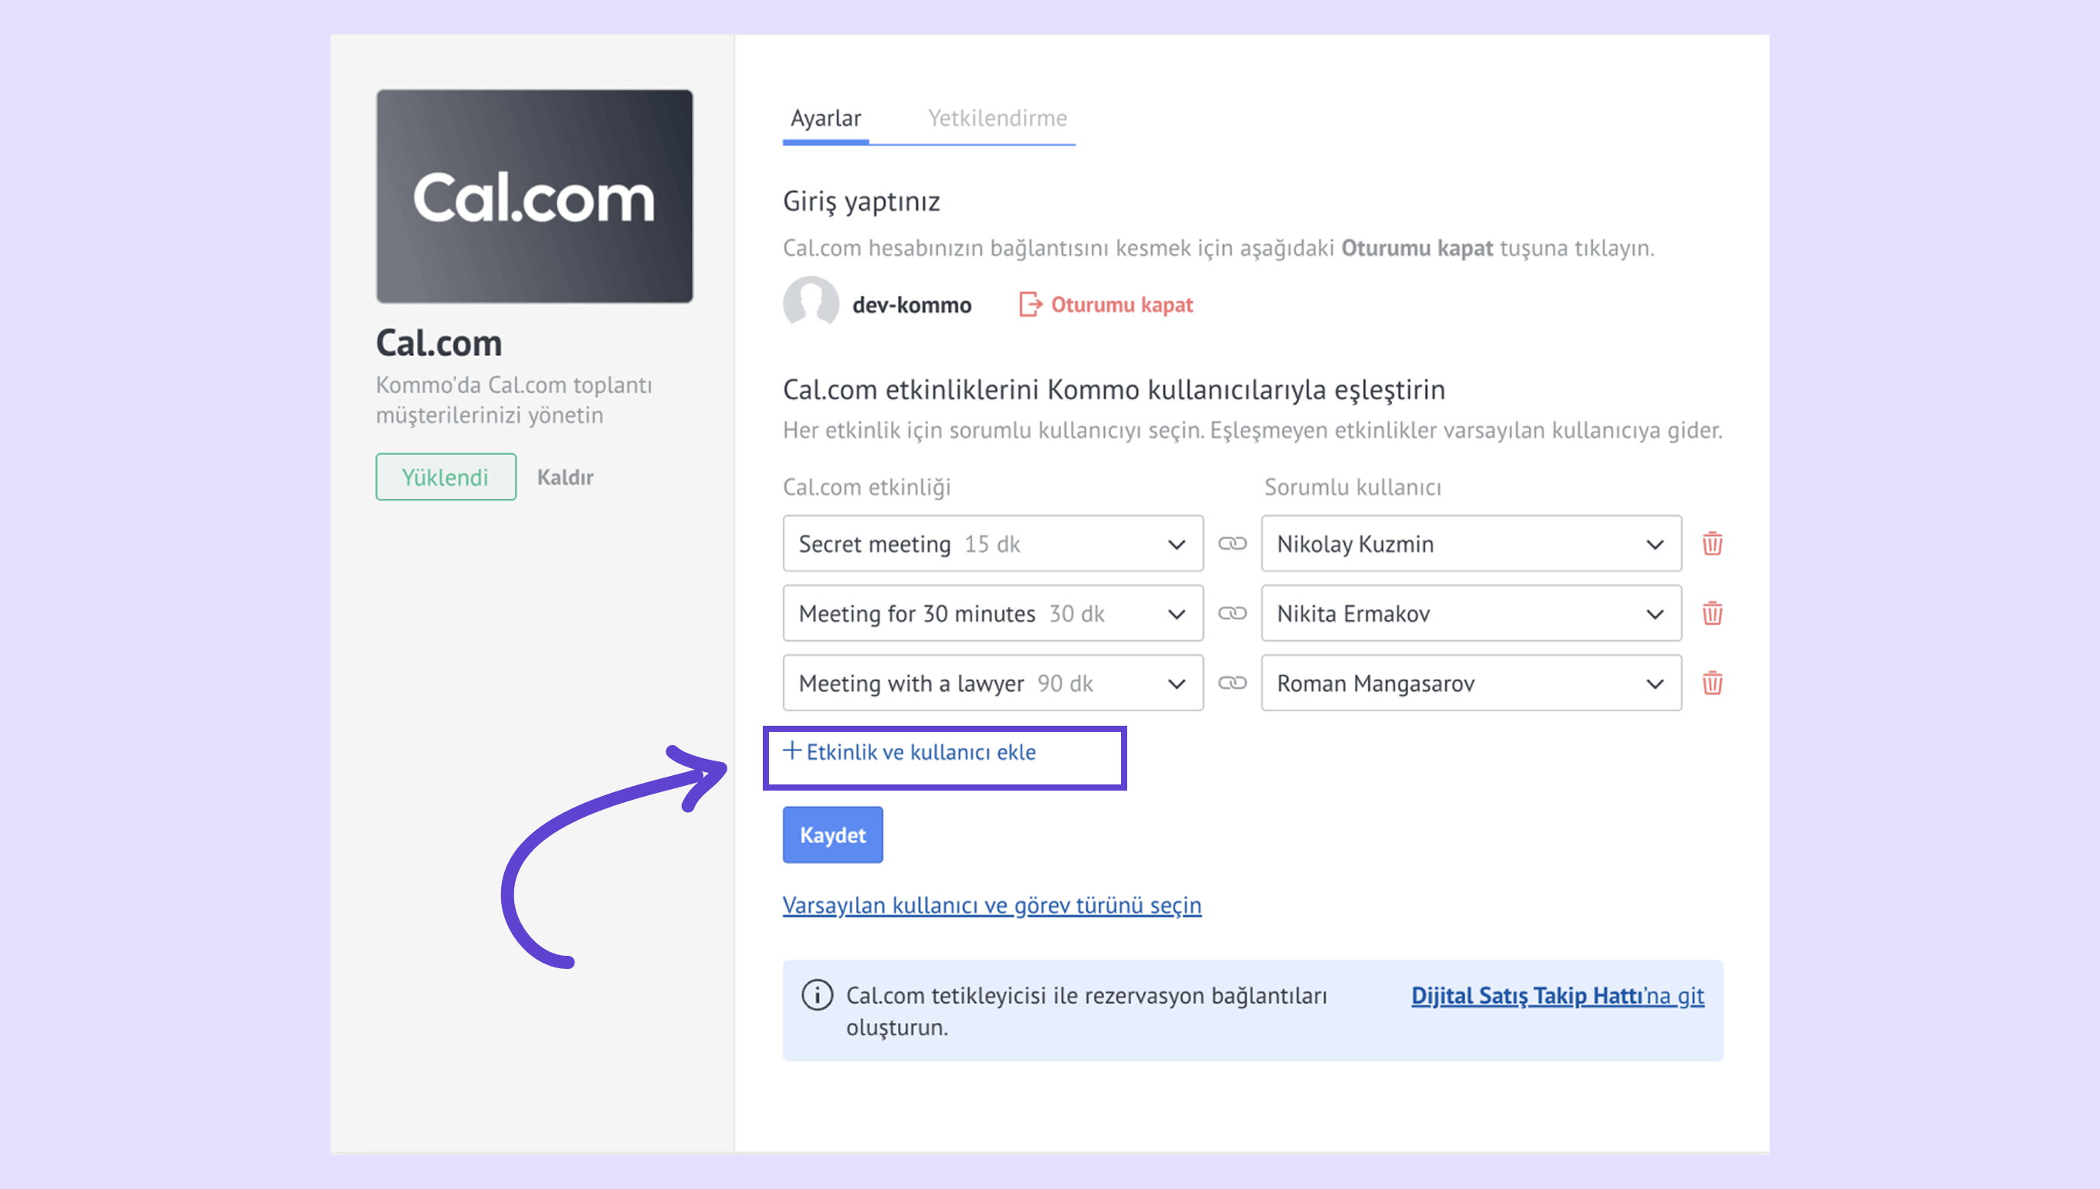Click trash icon beside Roman Mangasarov

point(1712,683)
